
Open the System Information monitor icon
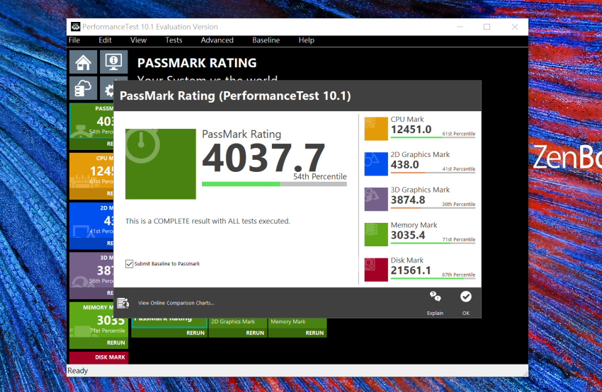coord(113,62)
